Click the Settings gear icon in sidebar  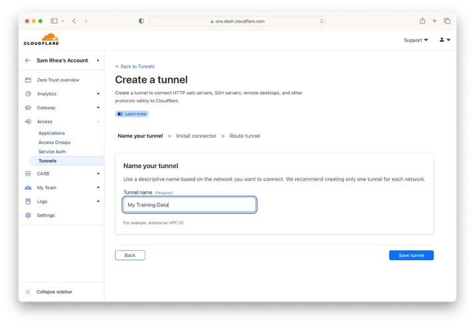point(28,215)
